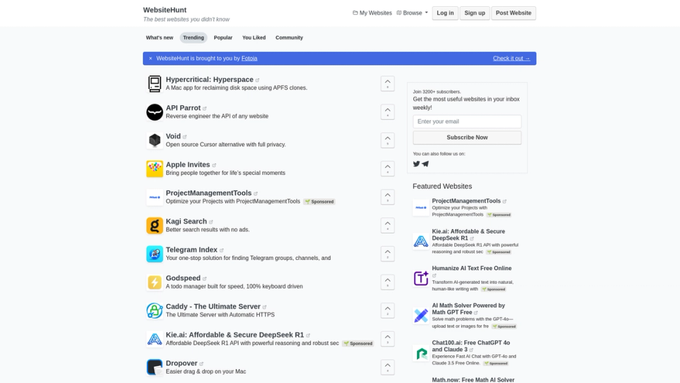Click the API Parrot logo icon
680x383 pixels.
point(154,112)
